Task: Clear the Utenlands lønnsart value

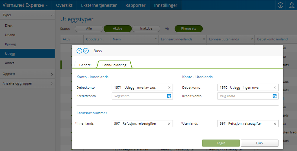Action: pos(275,124)
